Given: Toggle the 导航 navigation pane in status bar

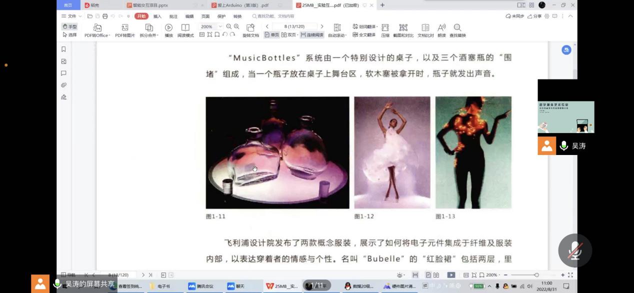Looking at the screenshot, I should 68,275.
